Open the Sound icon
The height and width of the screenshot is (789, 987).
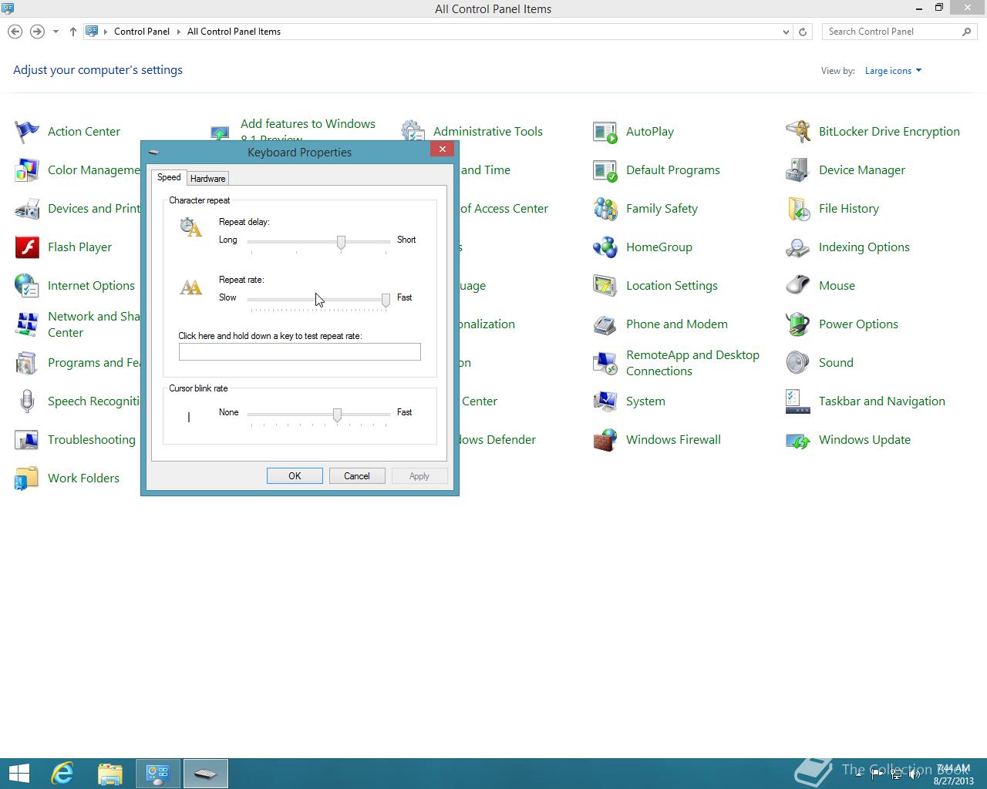[x=798, y=363]
